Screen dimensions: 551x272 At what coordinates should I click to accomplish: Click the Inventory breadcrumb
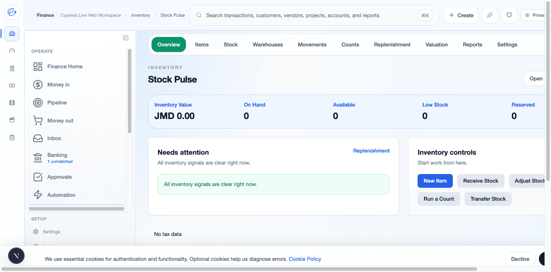(x=141, y=15)
